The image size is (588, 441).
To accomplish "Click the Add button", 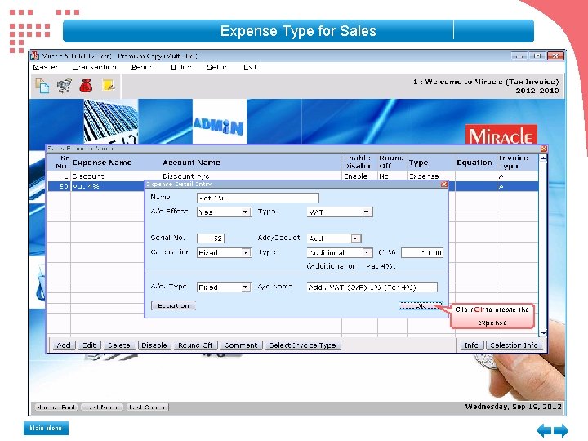I will [64, 345].
